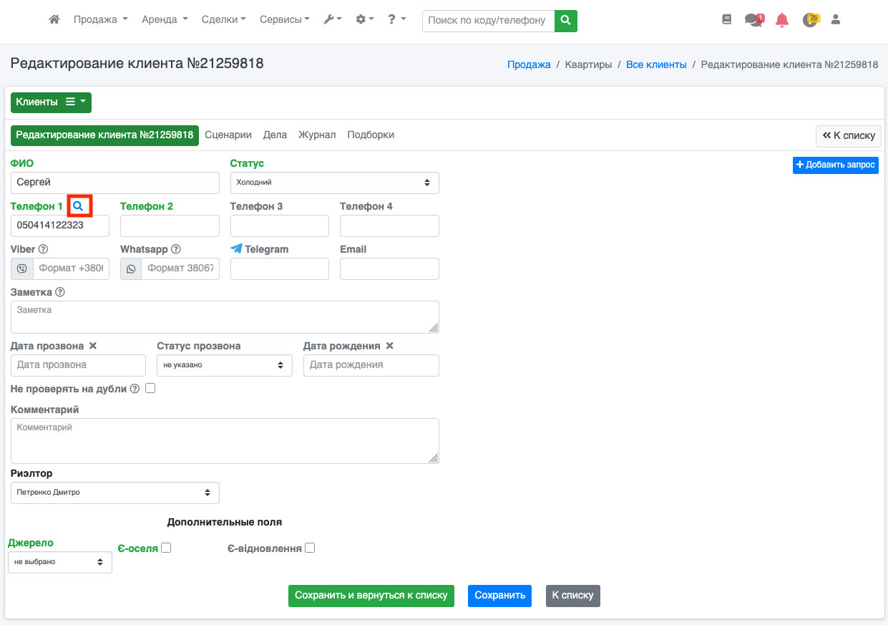
Task: Open the user profile icon
Action: click(835, 20)
